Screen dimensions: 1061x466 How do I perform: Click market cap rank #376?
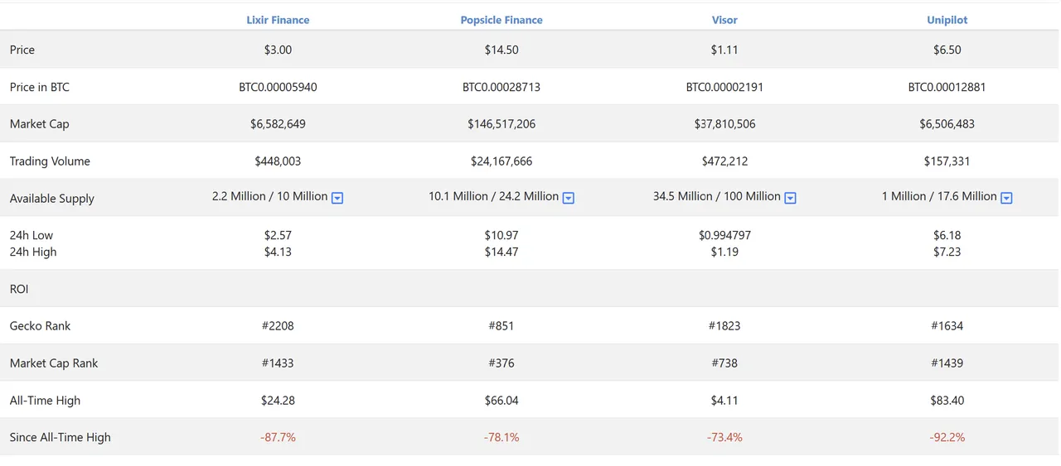pos(501,363)
